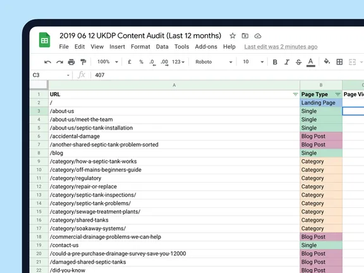The image size is (364, 273).
Task: Select the selected cell C3
Action: pos(353,111)
